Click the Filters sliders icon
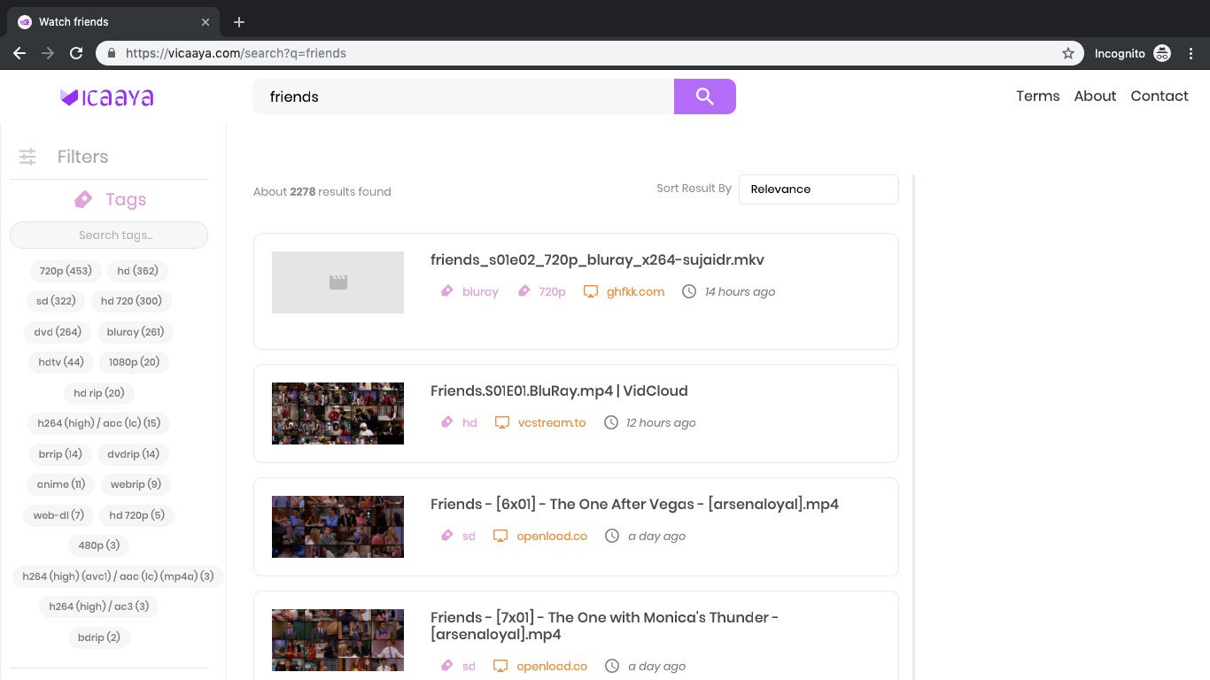Viewport: 1210px width, 680px height. pos(27,157)
